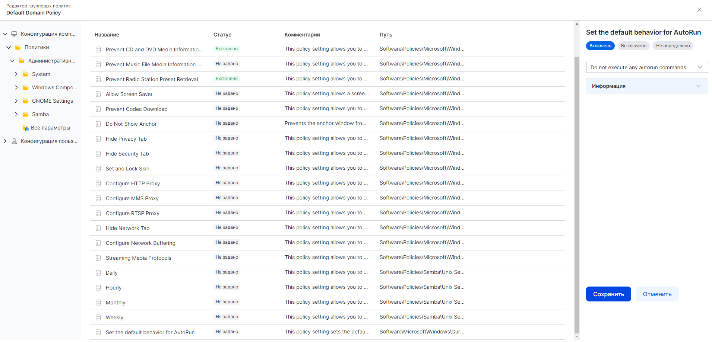Click the 'Сохранить' button
This screenshot has height=342, width=712.
[x=608, y=294]
